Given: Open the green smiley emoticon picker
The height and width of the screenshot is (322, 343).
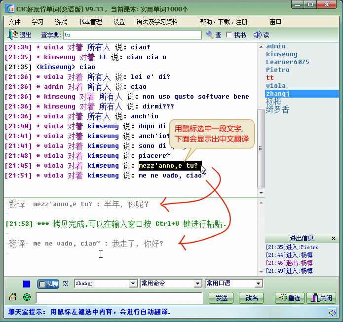Looking at the screenshot, I should pyautogui.click(x=27, y=297).
